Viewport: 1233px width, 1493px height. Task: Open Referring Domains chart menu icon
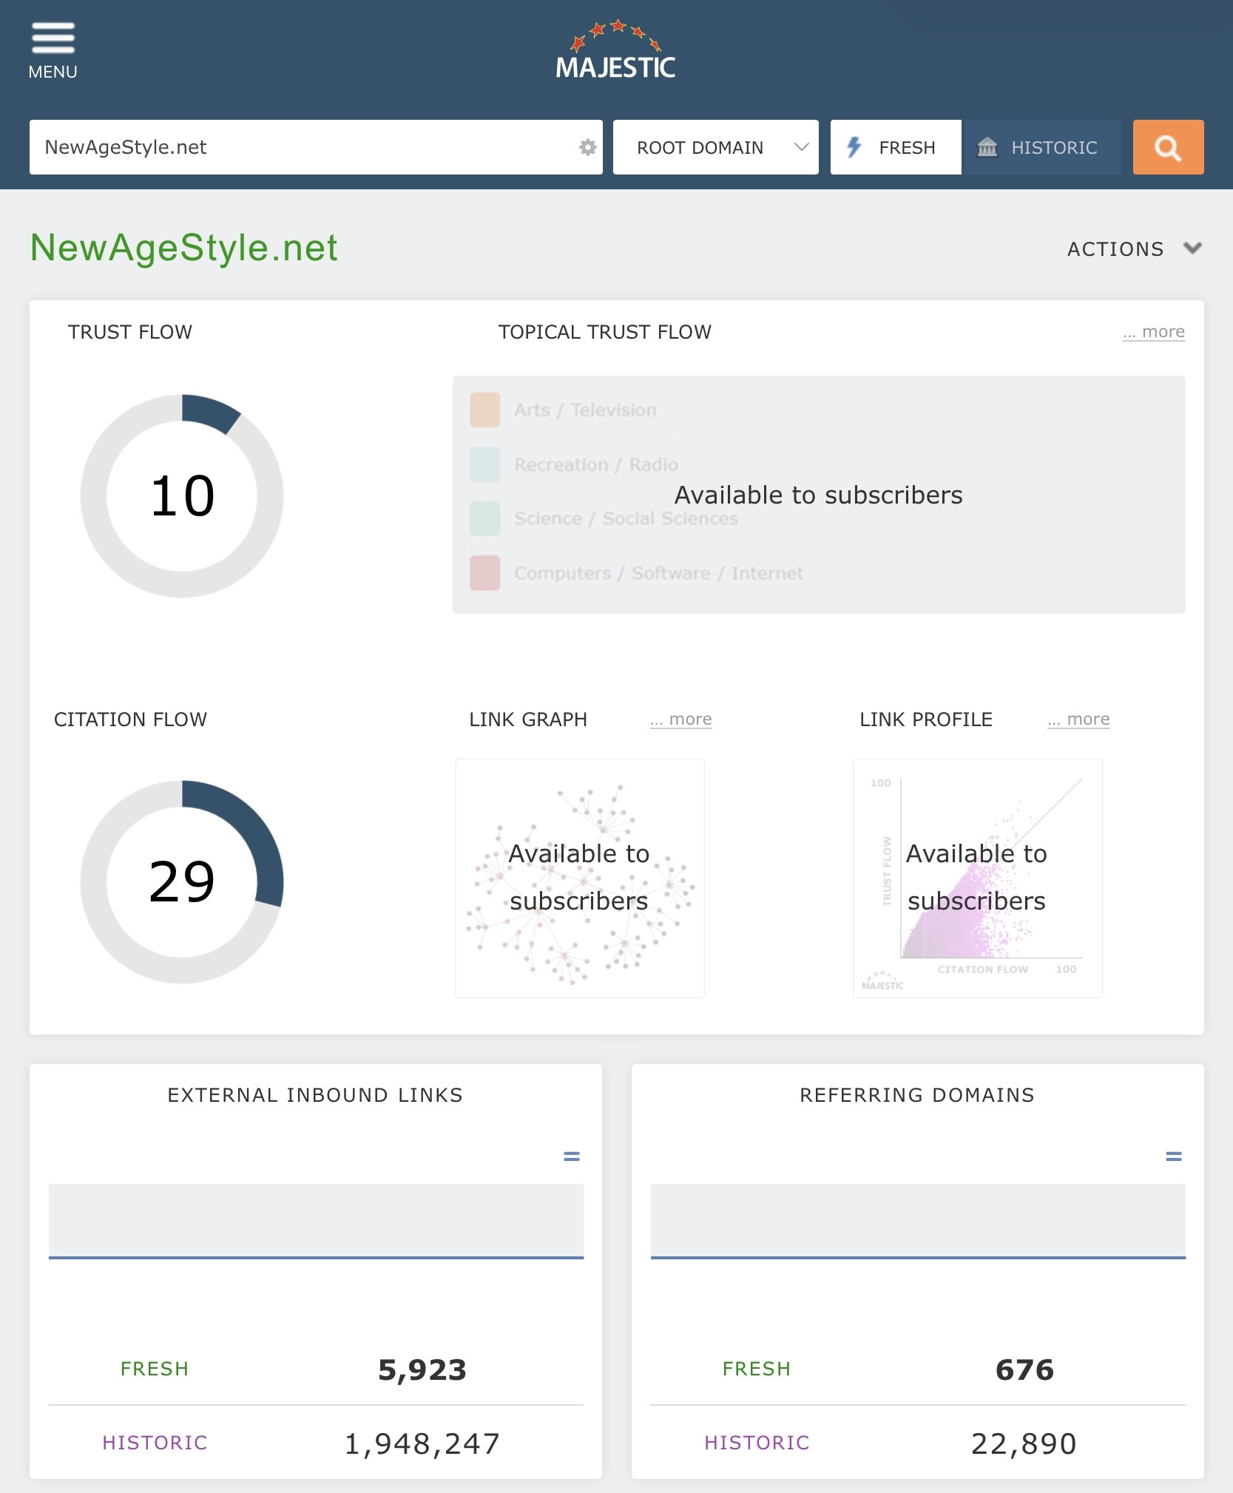1174,1156
